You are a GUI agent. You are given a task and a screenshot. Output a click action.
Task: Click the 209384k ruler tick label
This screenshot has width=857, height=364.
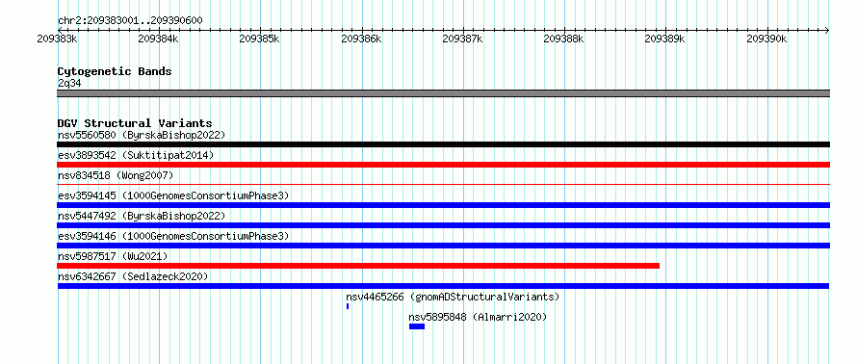coord(159,39)
